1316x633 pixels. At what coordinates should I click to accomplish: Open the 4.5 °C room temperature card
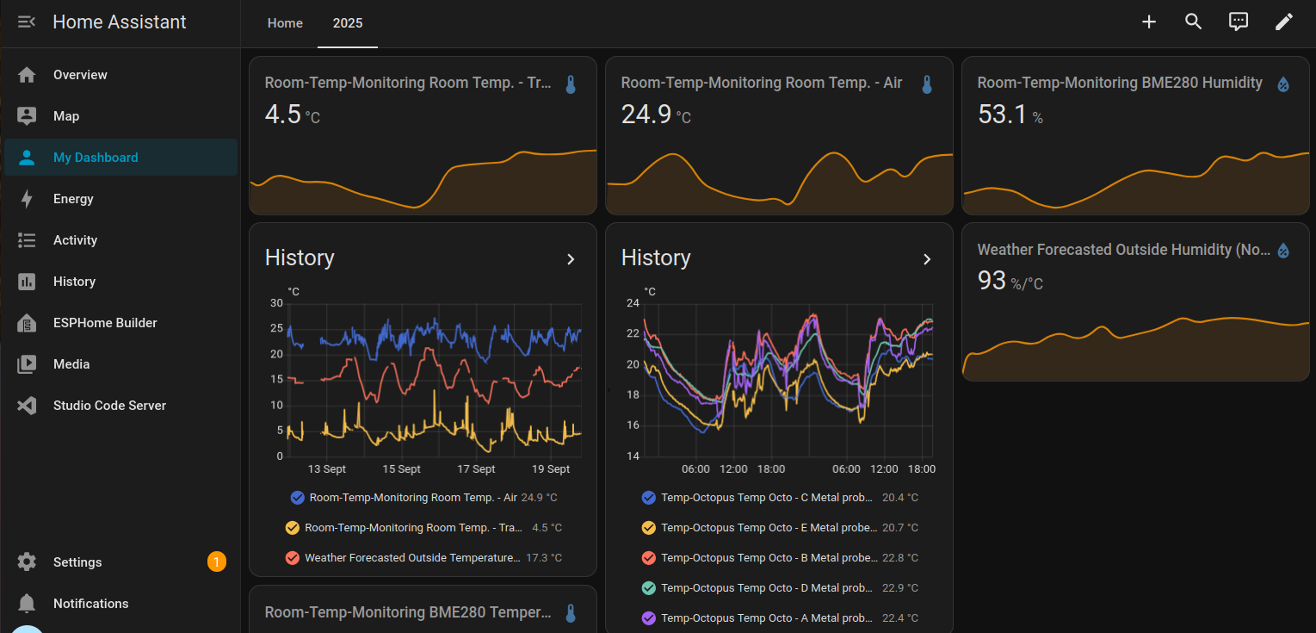pos(423,135)
